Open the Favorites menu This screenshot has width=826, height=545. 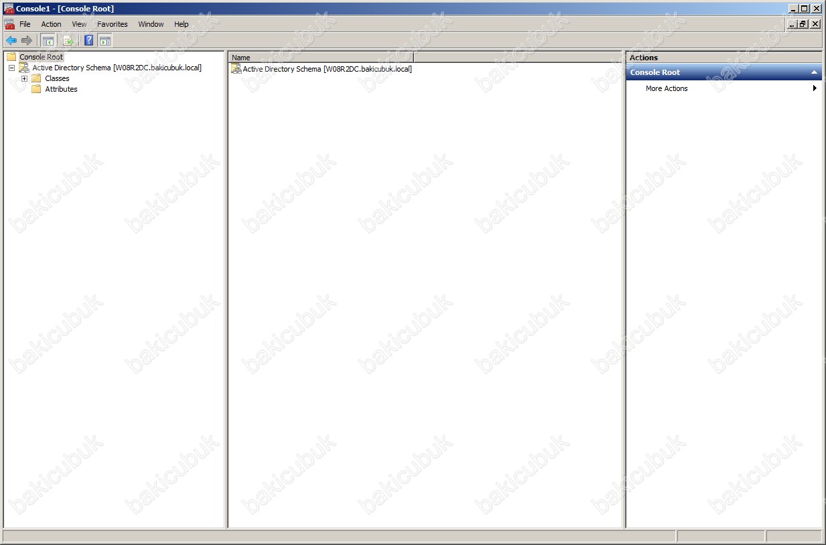113,24
